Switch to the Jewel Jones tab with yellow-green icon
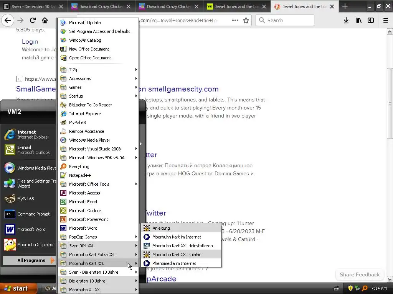The height and width of the screenshot is (294, 393). tap(236, 7)
